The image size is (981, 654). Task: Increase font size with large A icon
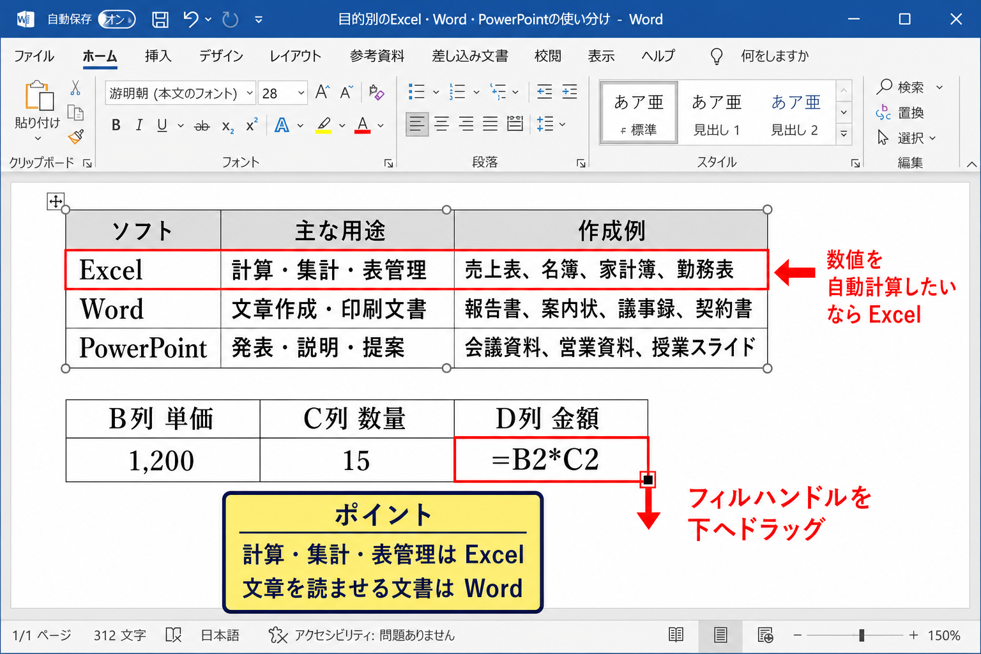(323, 93)
